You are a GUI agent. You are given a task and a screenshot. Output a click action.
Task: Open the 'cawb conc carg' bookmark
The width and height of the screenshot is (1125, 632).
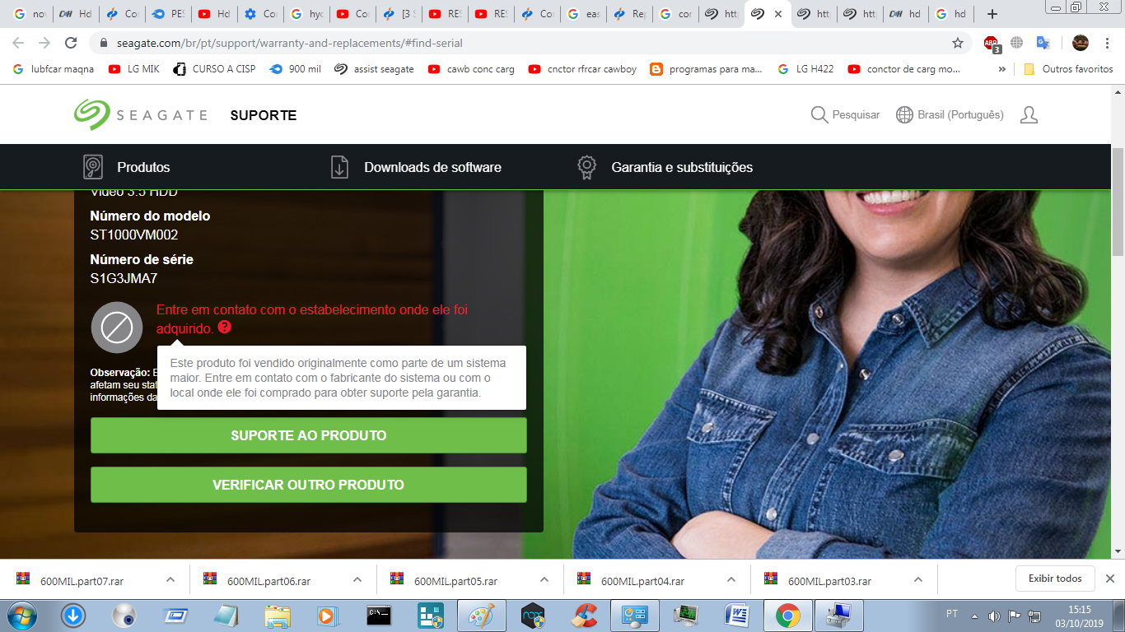tap(471, 69)
